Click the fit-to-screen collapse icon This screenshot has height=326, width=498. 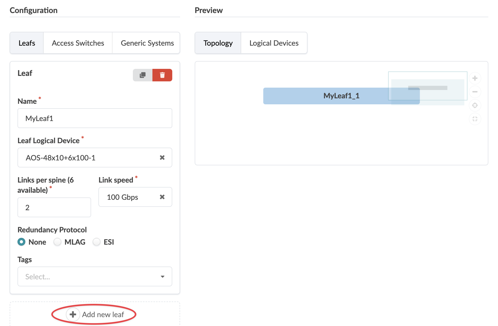tap(475, 119)
